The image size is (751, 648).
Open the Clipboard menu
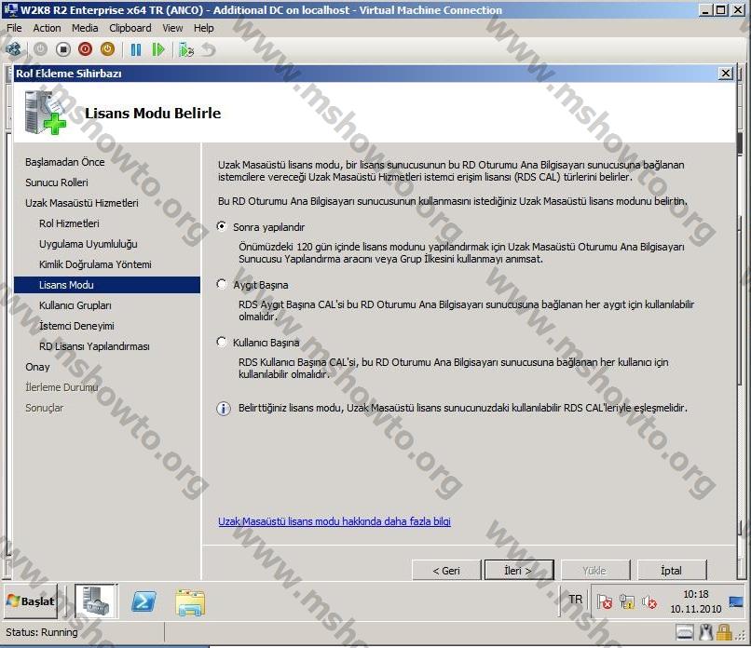(x=130, y=28)
